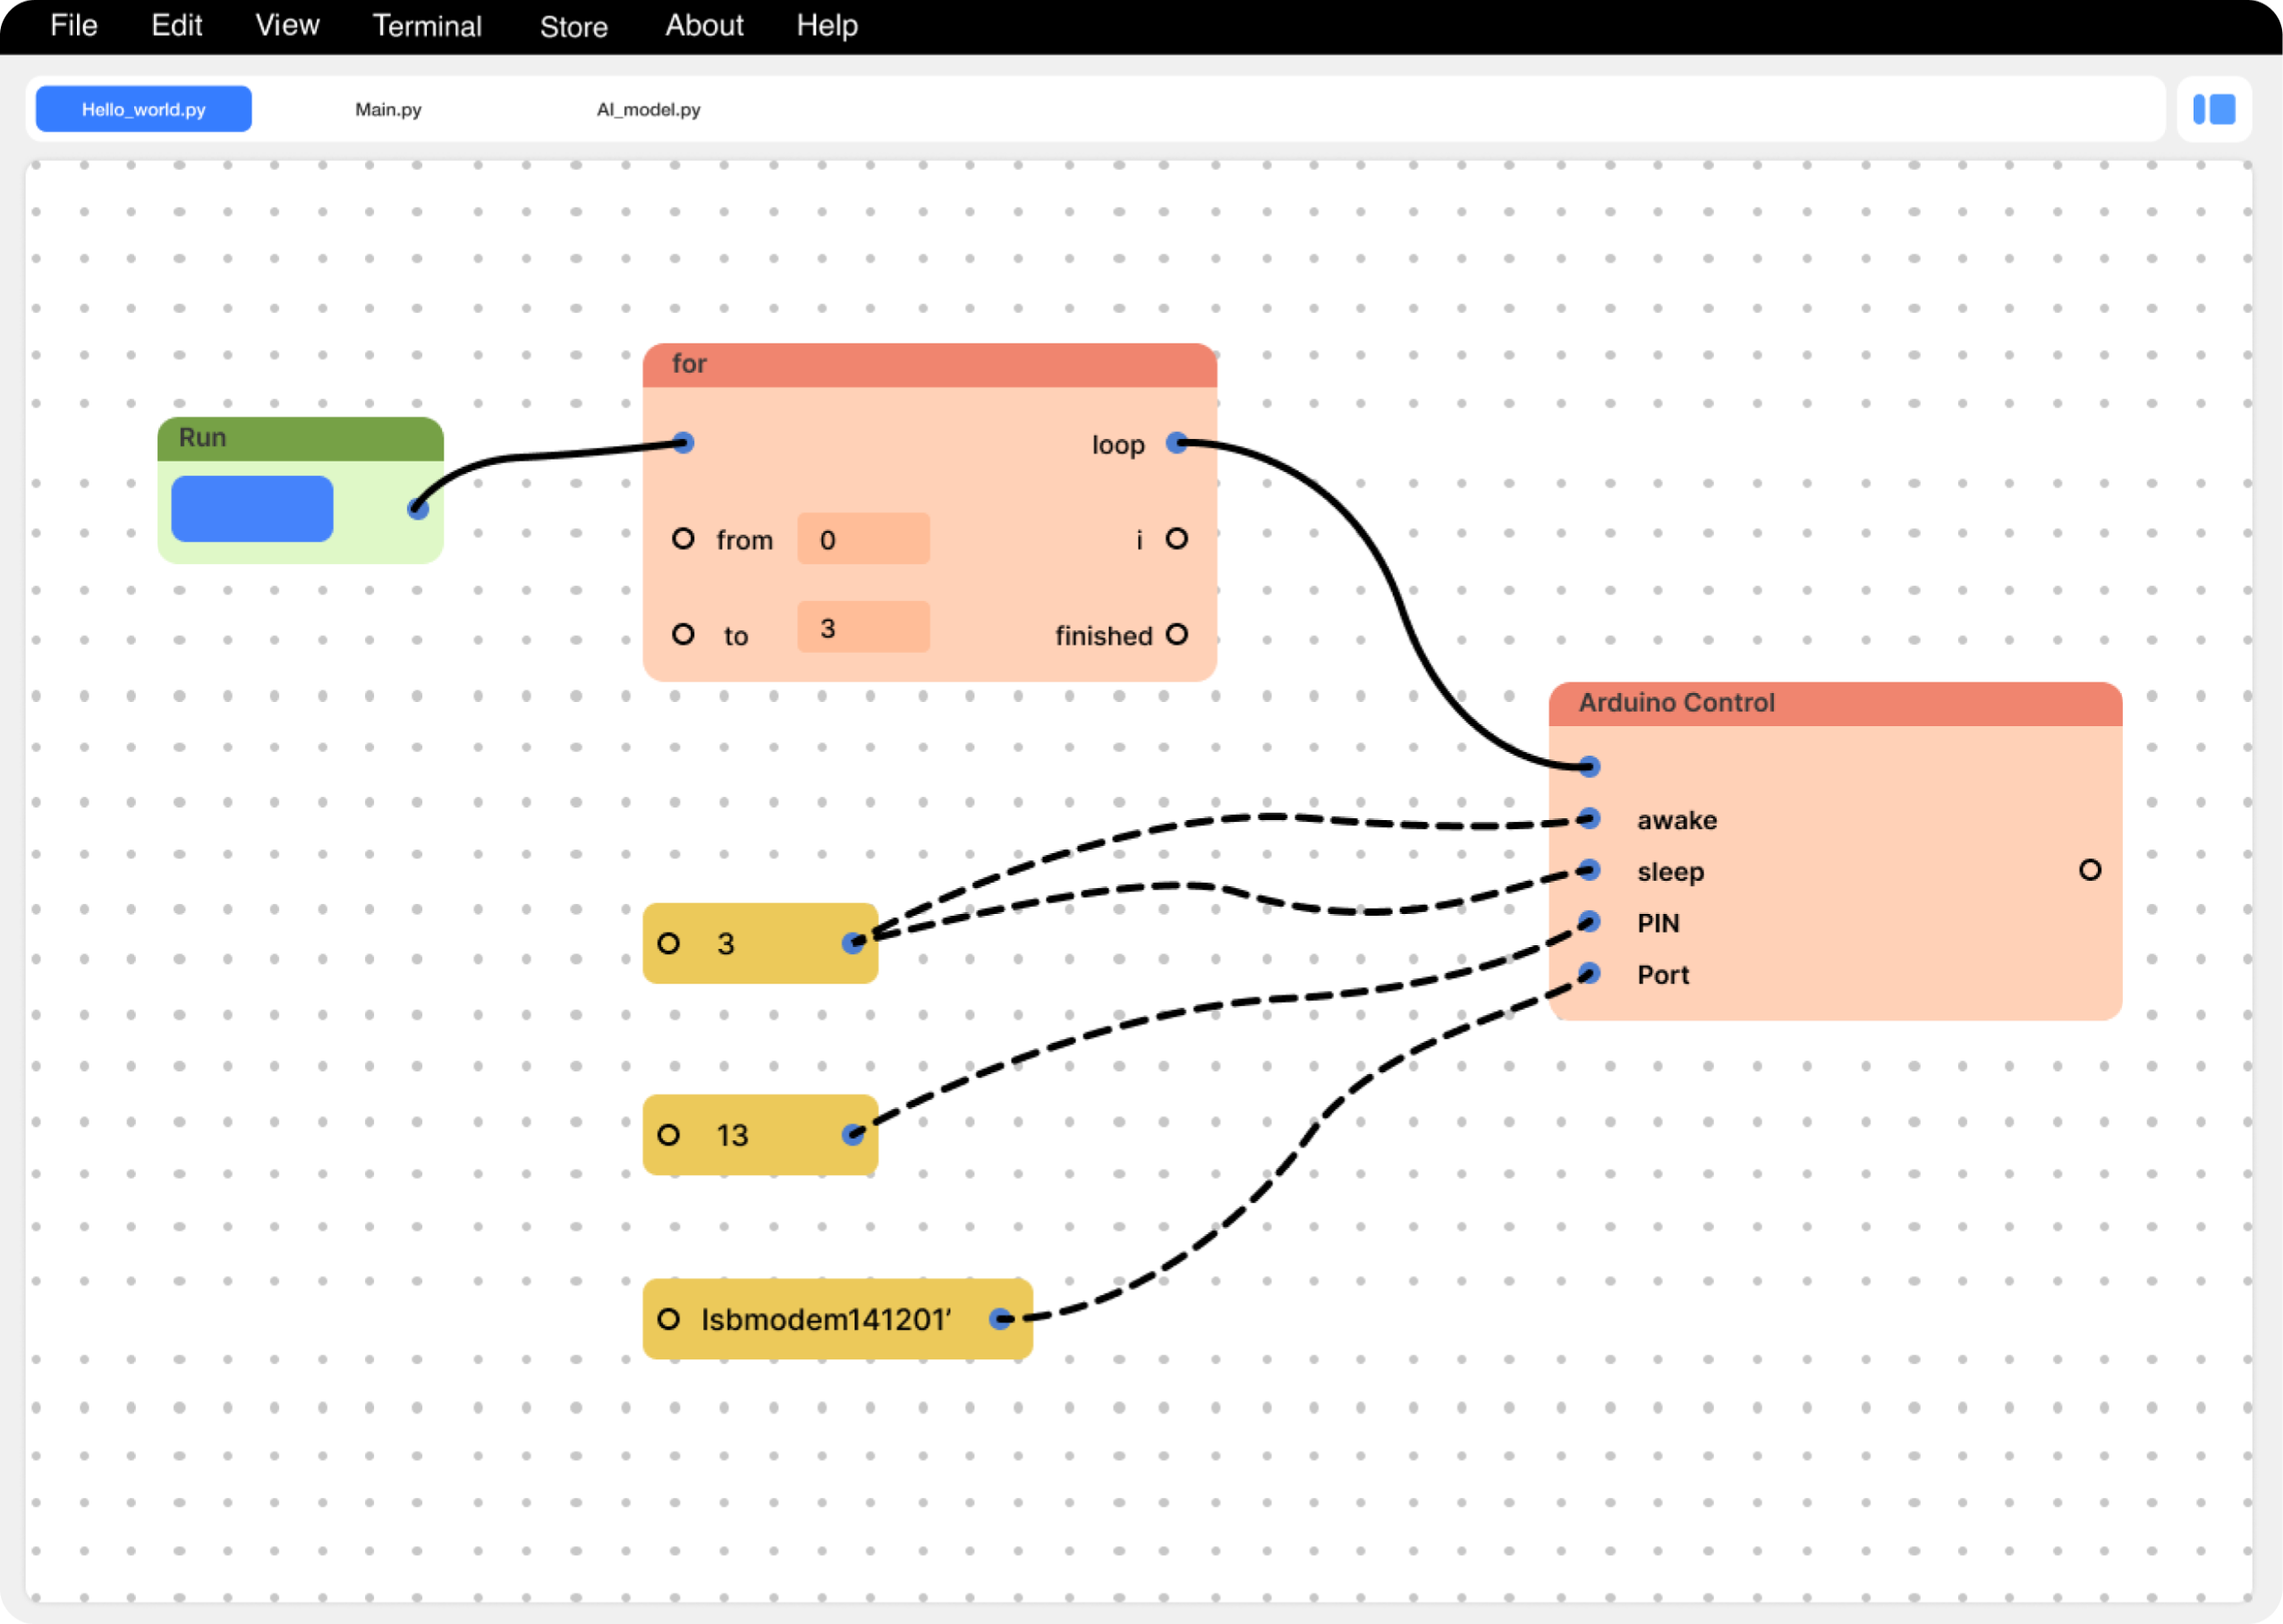The width and height of the screenshot is (2283, 1624).
Task: Select the yellow node value 3 text
Action: tap(726, 944)
